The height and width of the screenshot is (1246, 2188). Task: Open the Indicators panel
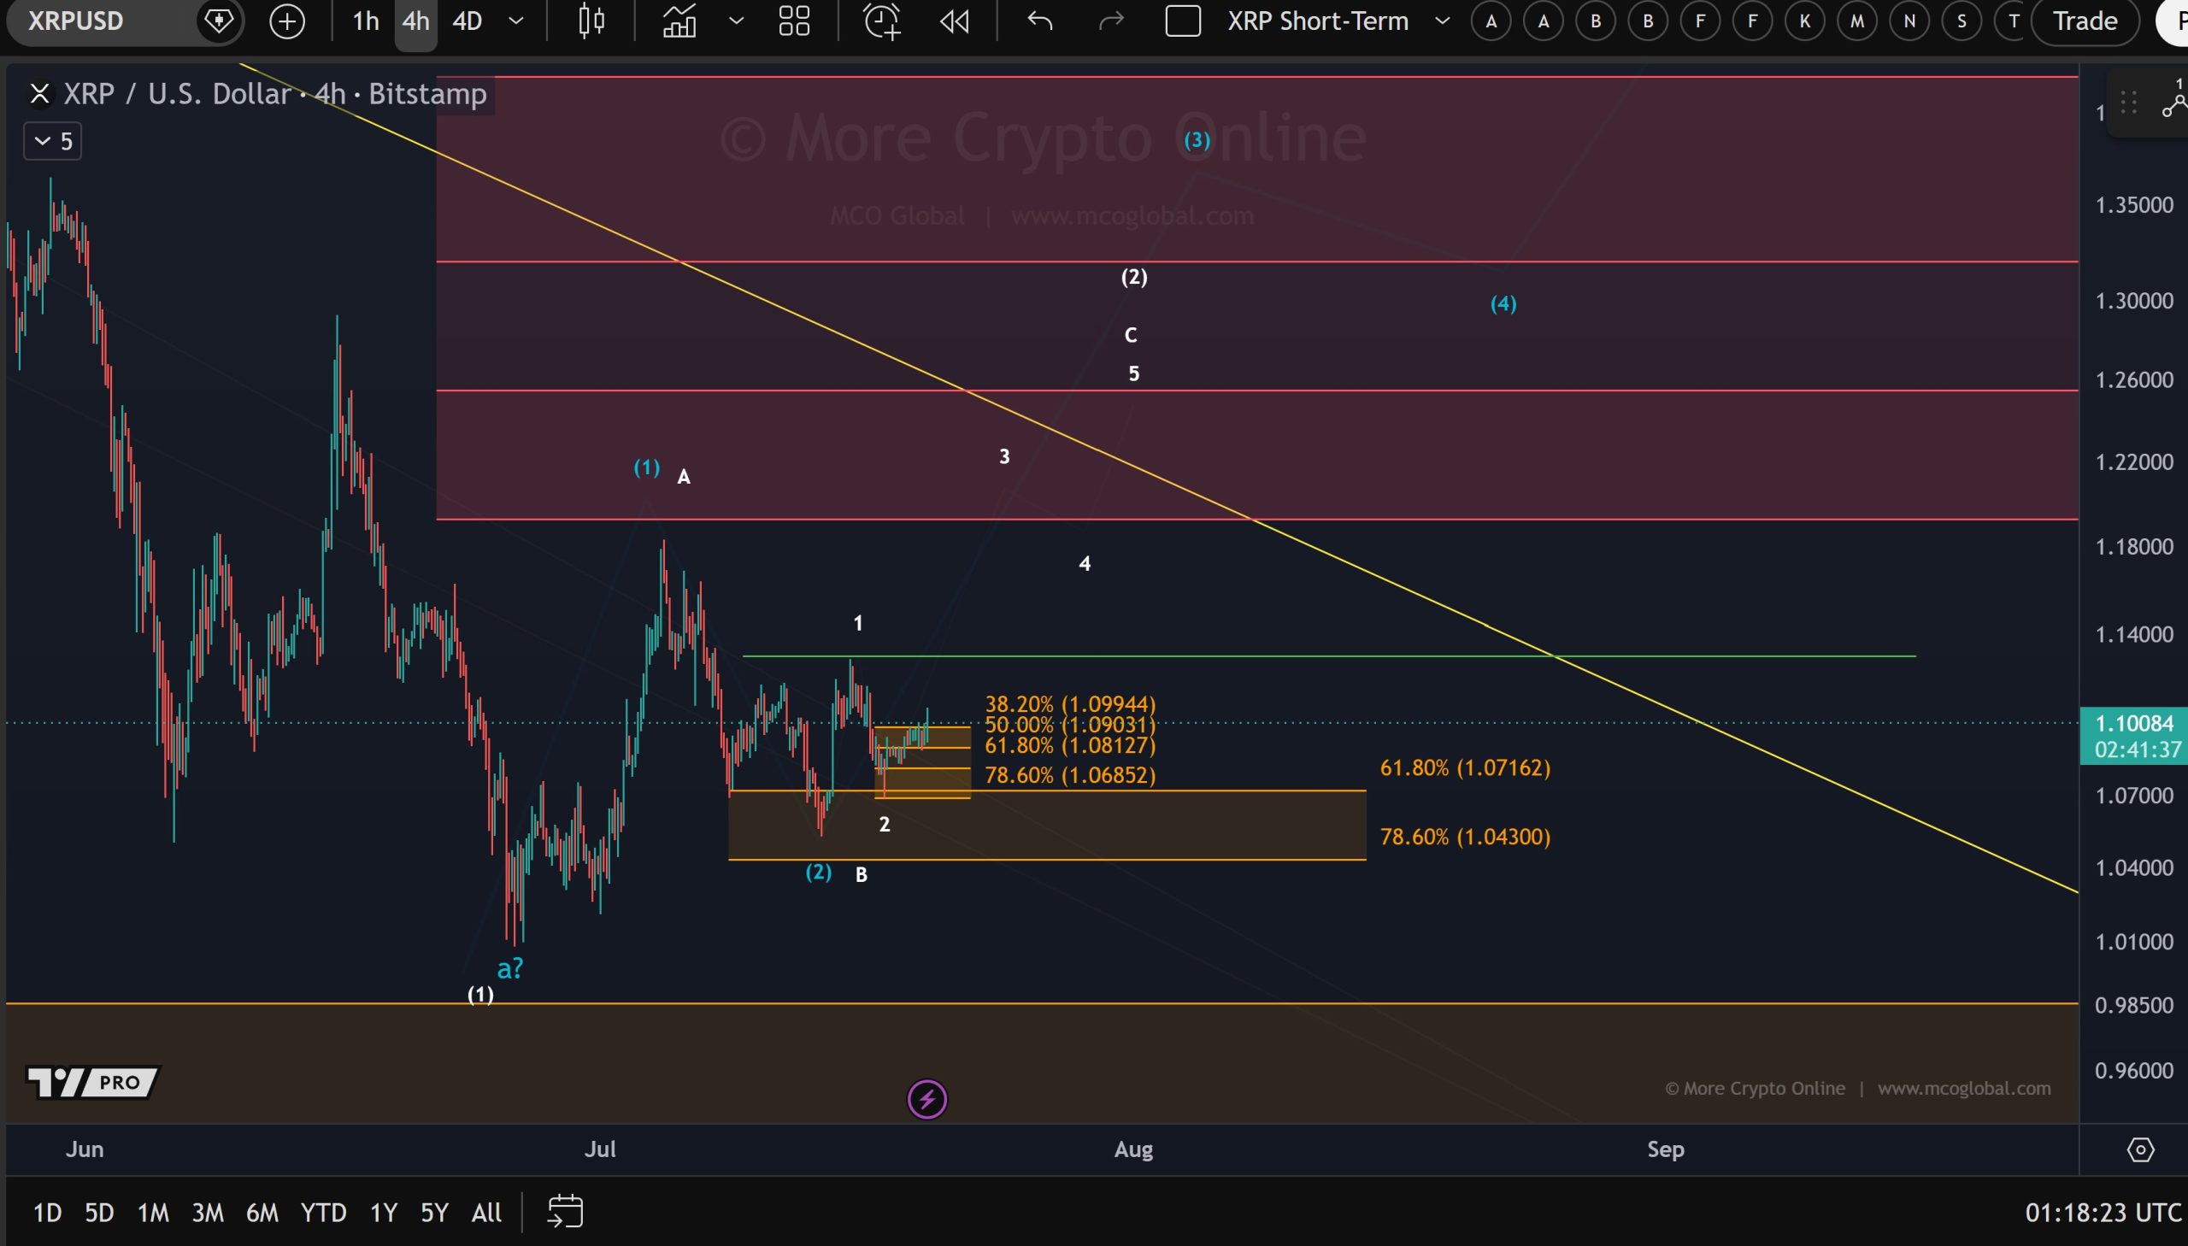679,21
